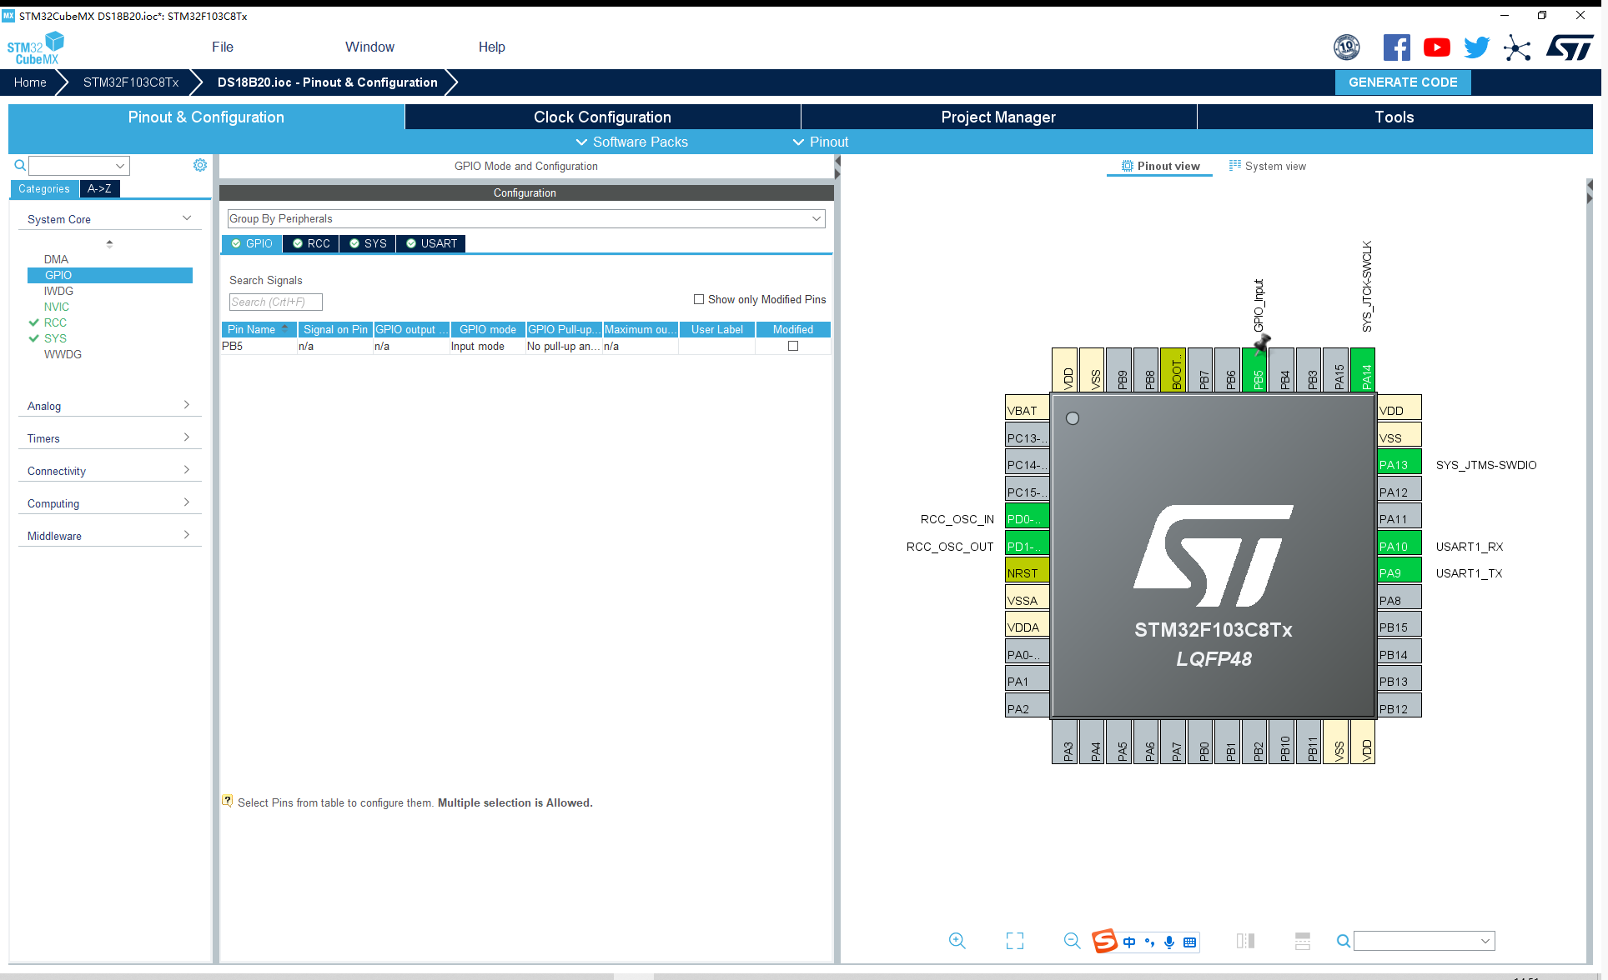Click the pin search magnifier icon
Image resolution: width=1608 pixels, height=980 pixels.
1343,941
